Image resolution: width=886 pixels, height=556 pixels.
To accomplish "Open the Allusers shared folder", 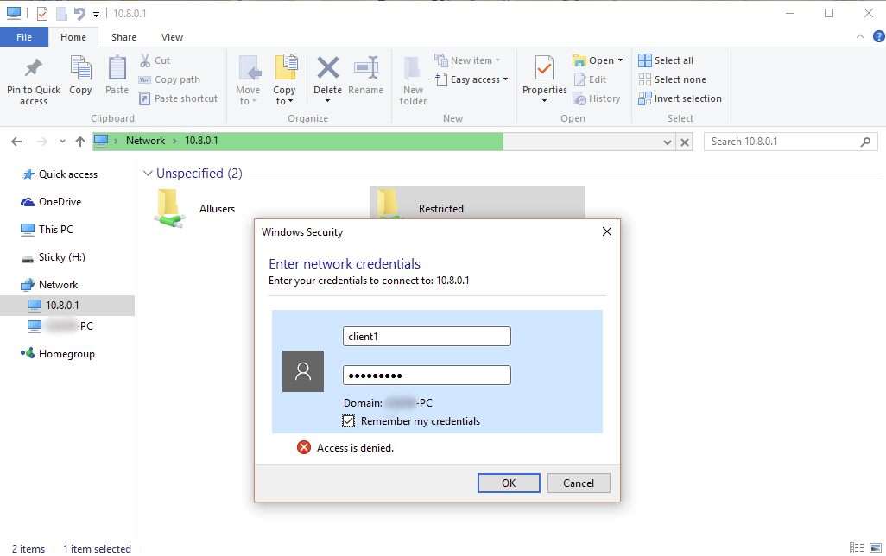I will tap(170, 208).
